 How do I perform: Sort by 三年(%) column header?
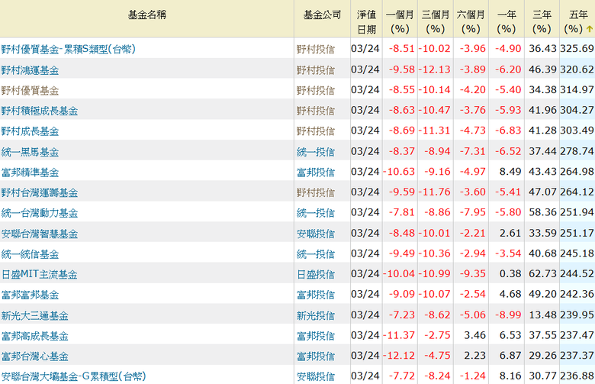point(542,21)
